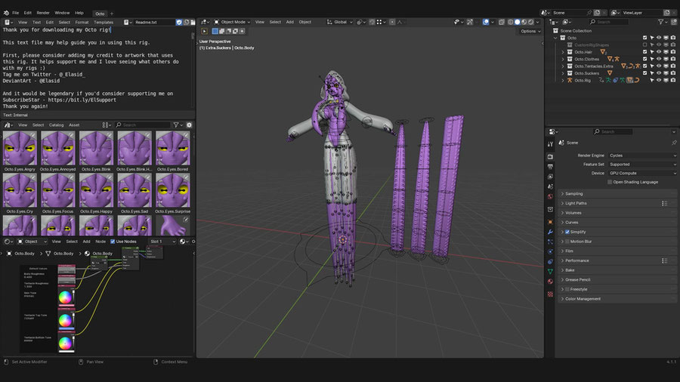Expand the Sampling panel

click(574, 193)
